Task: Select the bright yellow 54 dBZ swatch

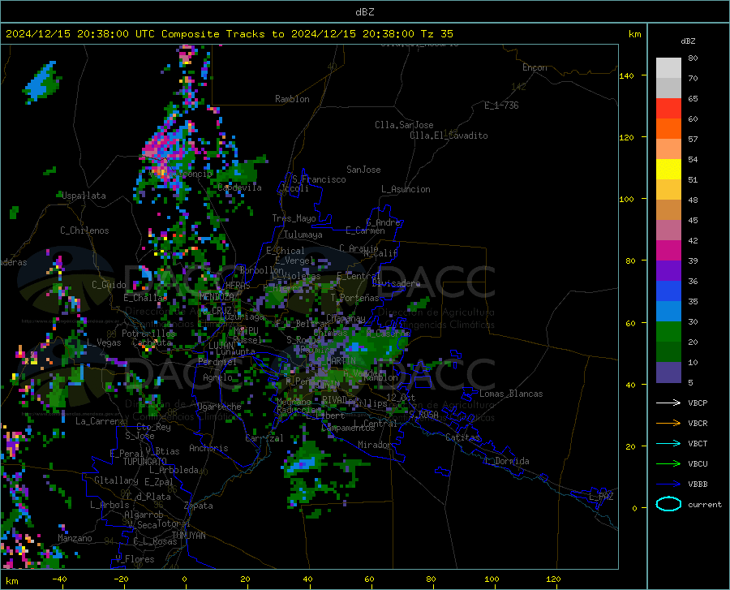Action: click(x=668, y=170)
